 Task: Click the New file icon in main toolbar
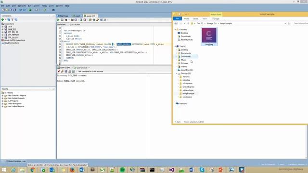[x=3, y=10]
